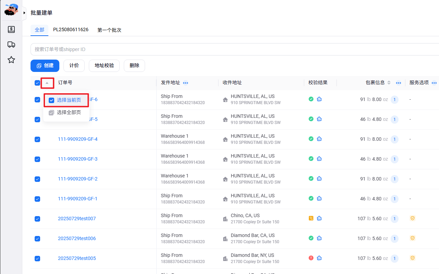
Task: Open the favorites star icon in sidebar
Action: click(x=11, y=60)
